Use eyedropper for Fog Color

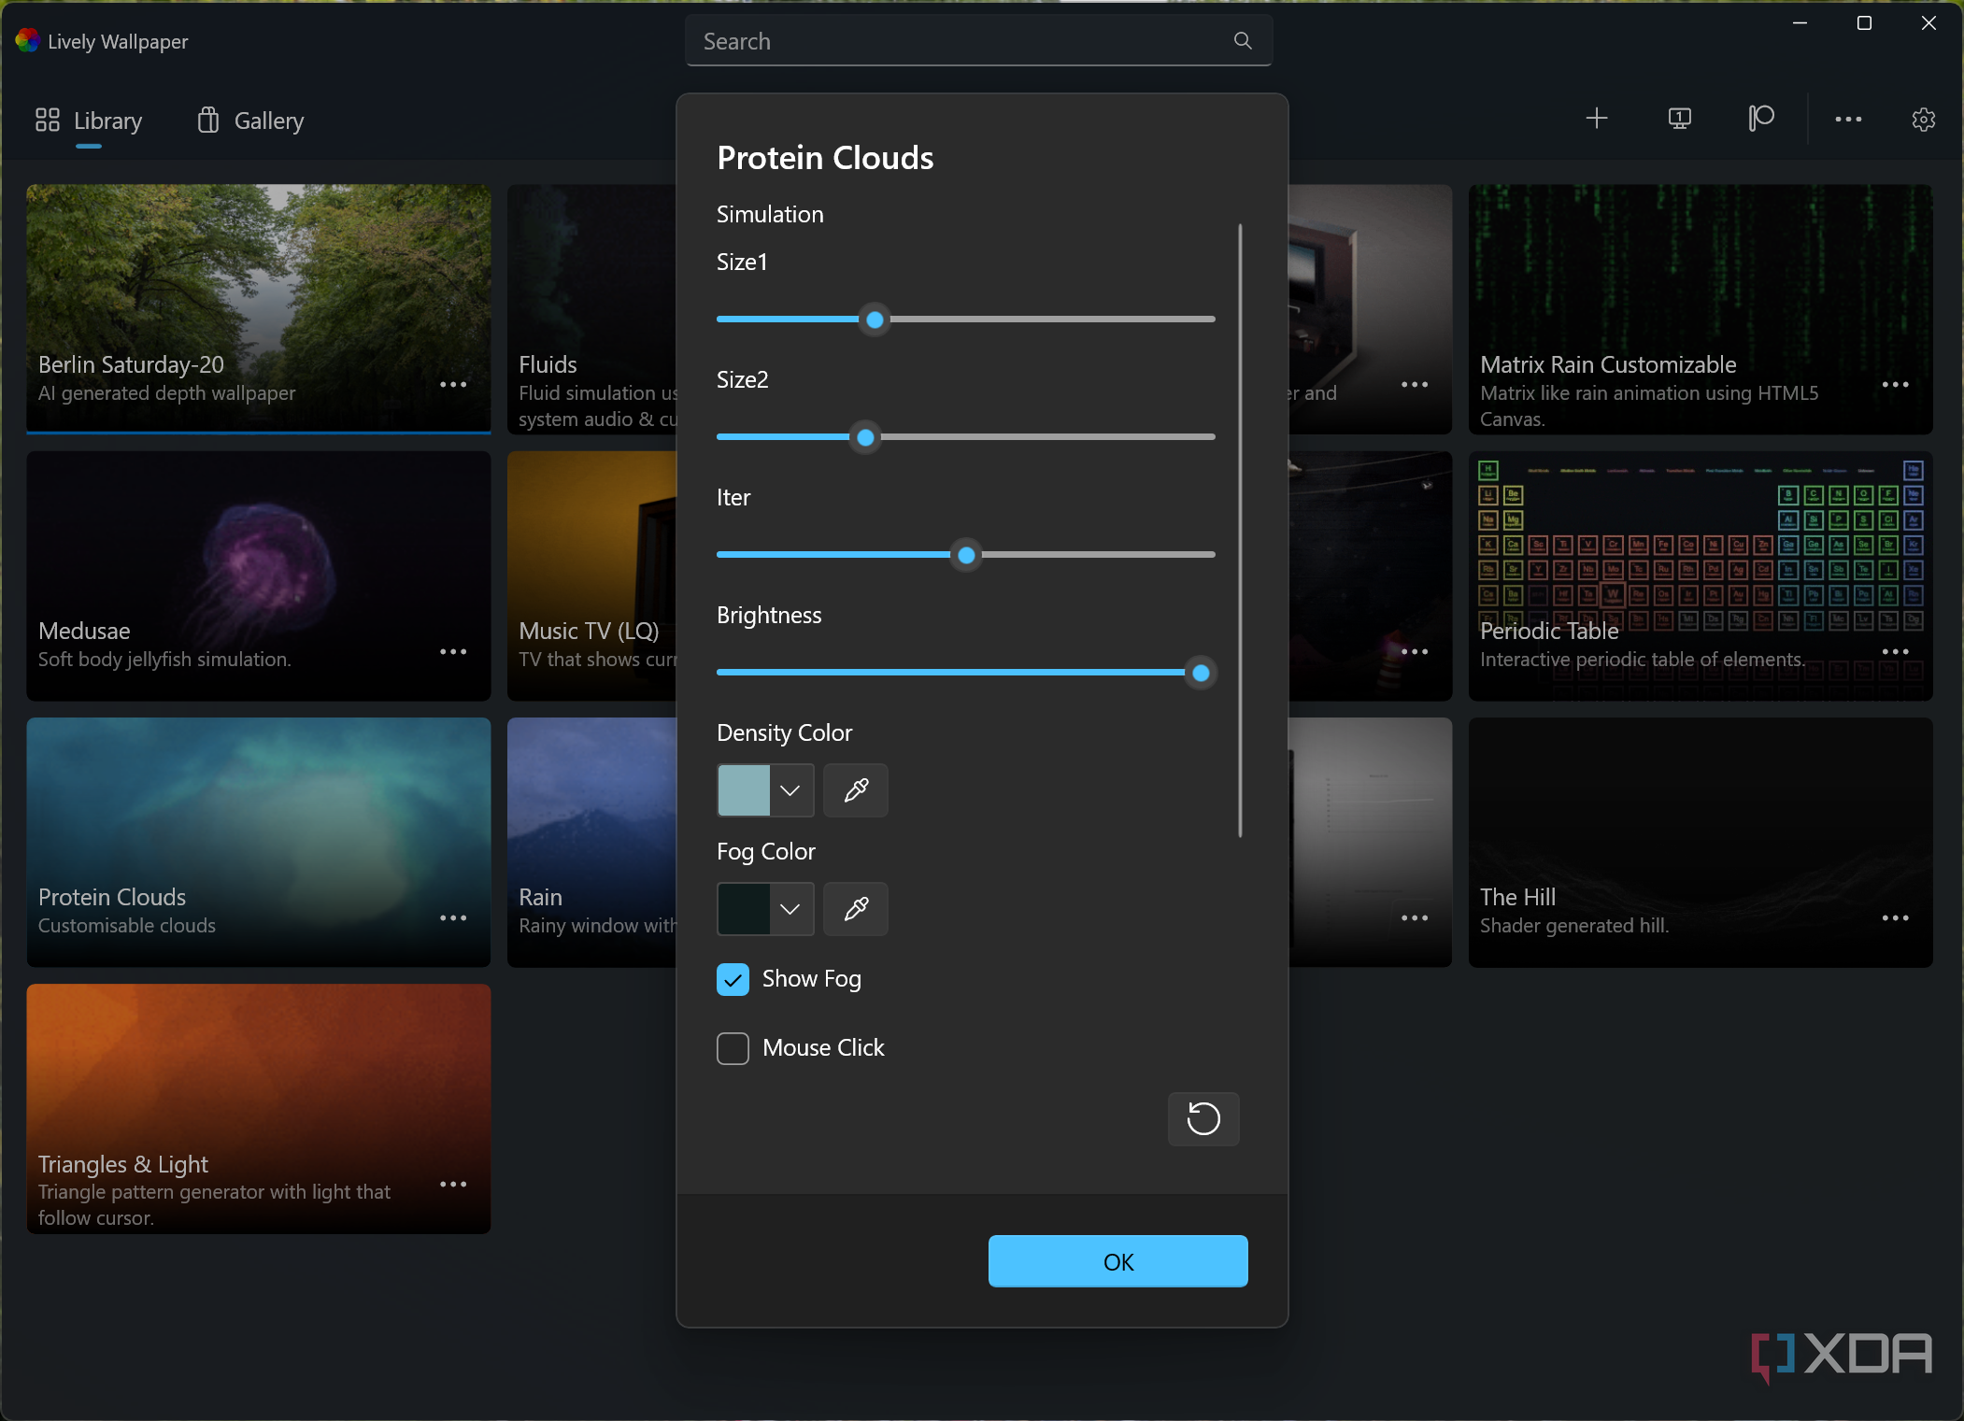coord(856,909)
